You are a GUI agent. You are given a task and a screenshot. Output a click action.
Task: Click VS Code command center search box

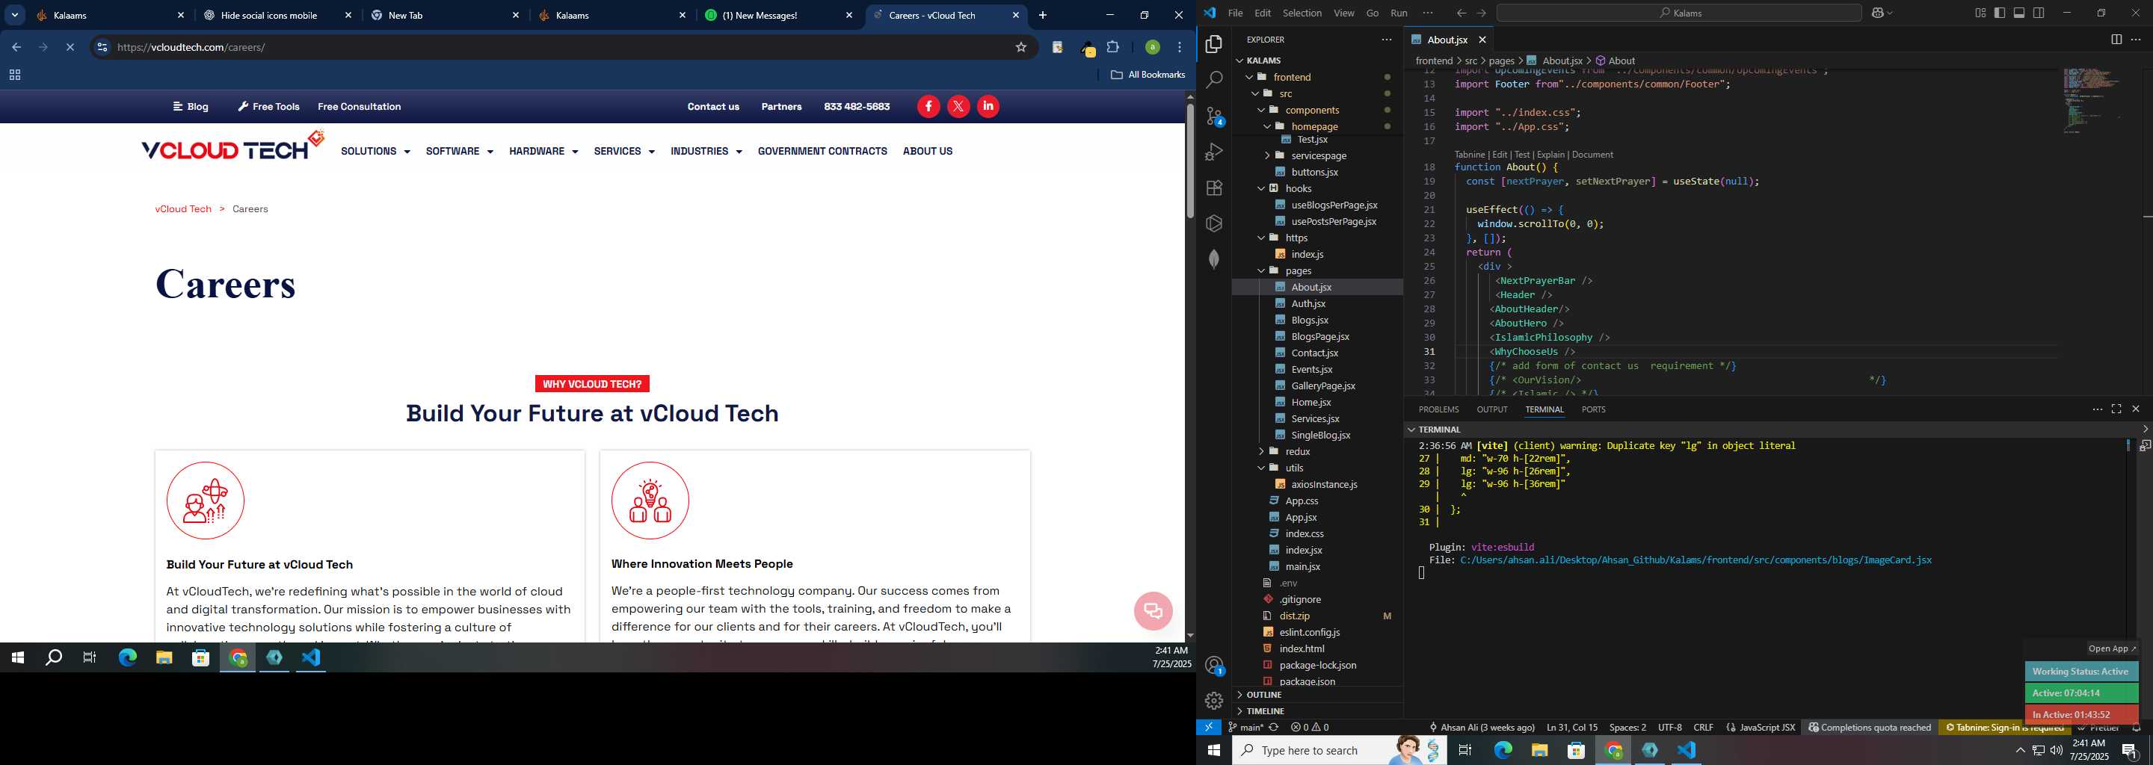coord(1678,13)
